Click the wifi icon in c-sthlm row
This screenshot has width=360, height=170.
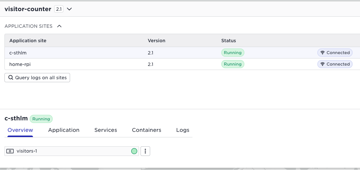(323, 53)
